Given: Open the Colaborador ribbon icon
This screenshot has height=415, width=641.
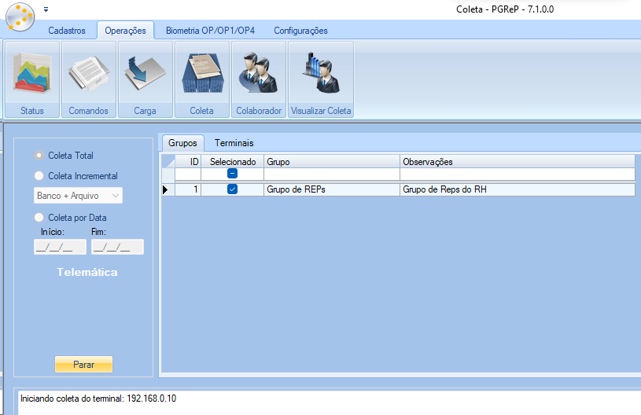Looking at the screenshot, I should coord(259,79).
